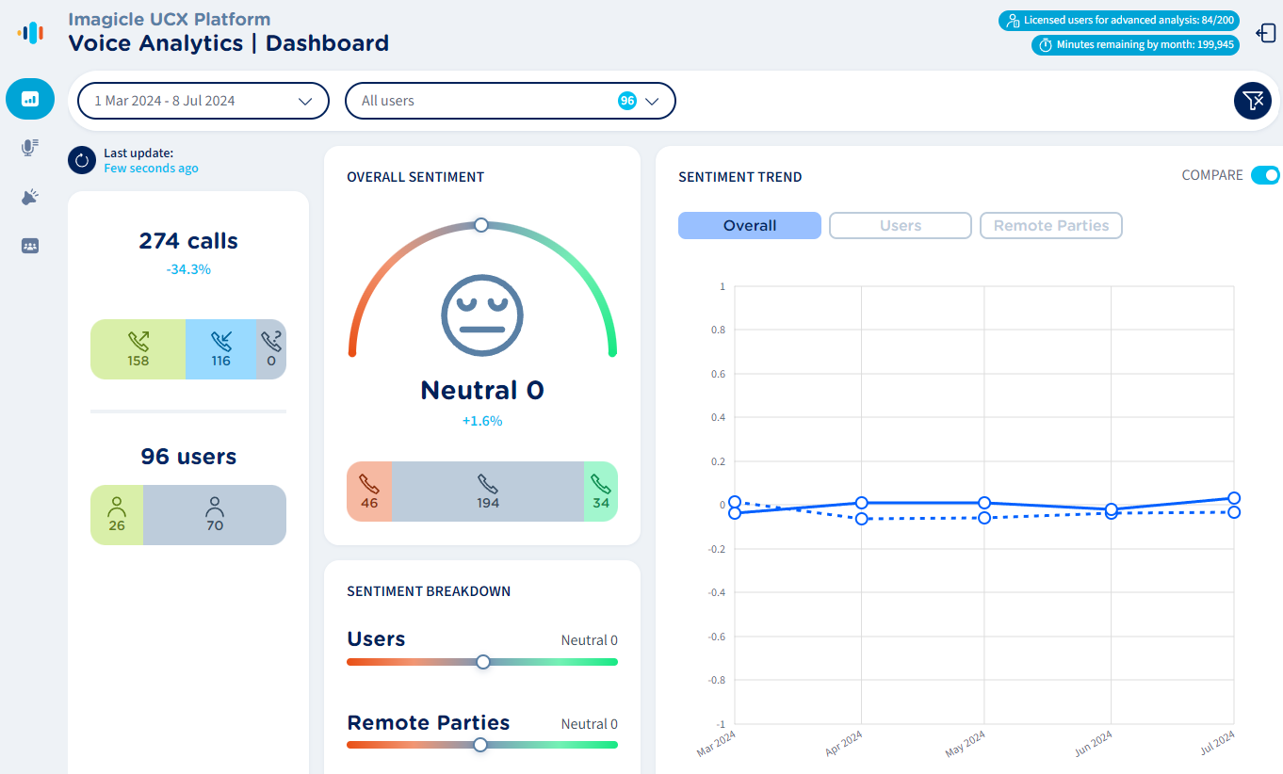Click the clear filters funnel icon
The image size is (1283, 774).
[x=1252, y=101]
